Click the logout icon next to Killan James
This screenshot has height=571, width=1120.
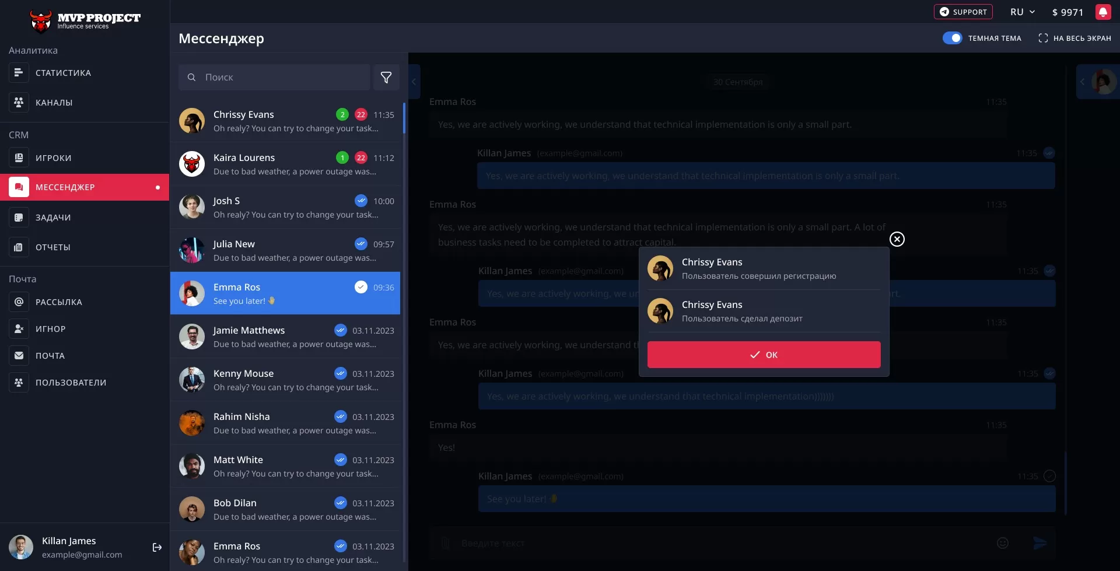coord(157,547)
